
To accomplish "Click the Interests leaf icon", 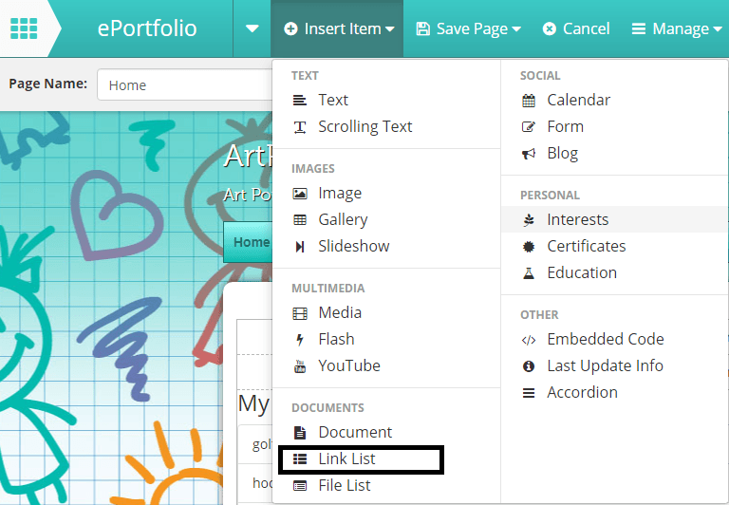I will point(529,220).
